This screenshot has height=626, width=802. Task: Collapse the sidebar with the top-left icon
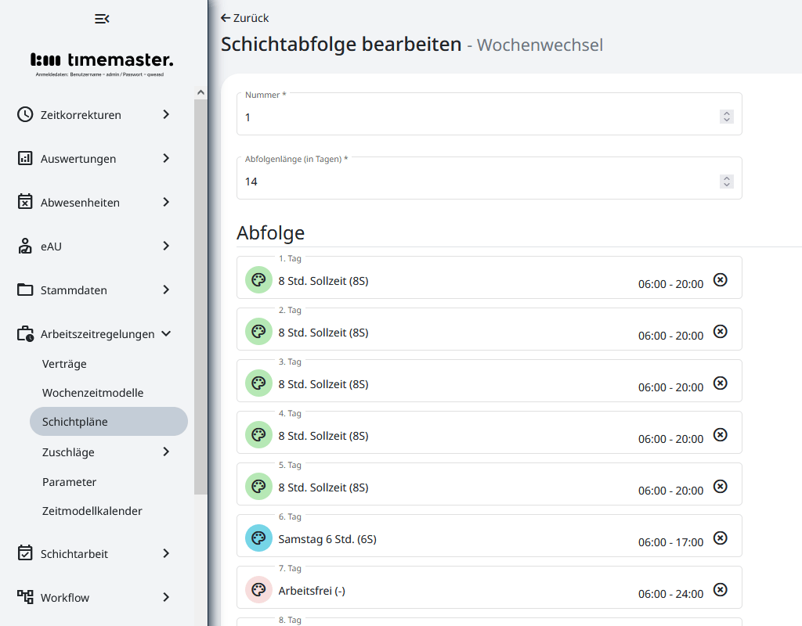(101, 18)
